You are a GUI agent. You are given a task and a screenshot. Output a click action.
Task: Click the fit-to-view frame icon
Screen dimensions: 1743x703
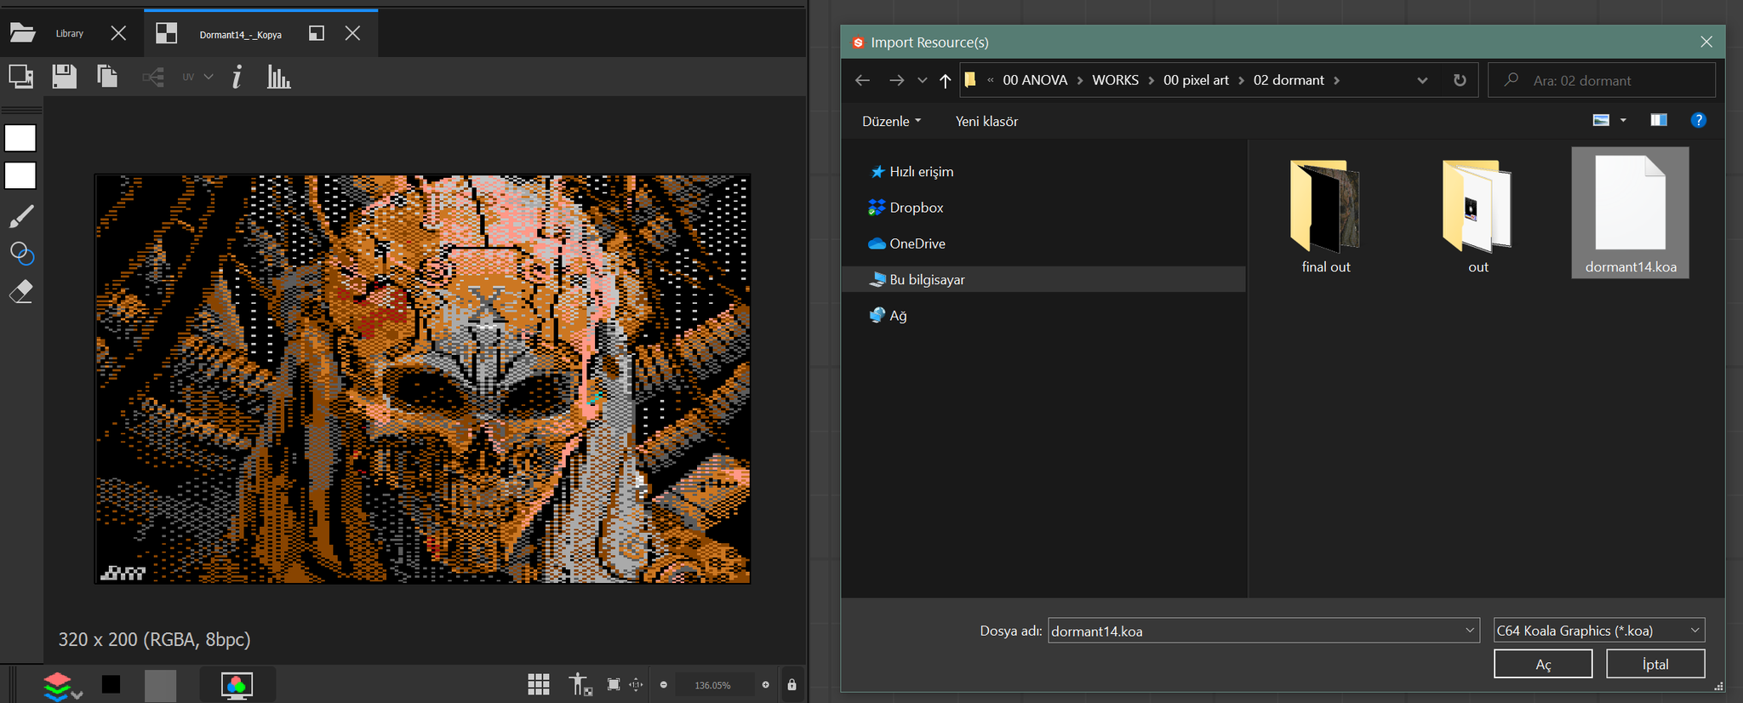coord(614,684)
